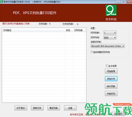Clear the list with the 清空列表 button
The image size is (132, 117).
[54, 108]
